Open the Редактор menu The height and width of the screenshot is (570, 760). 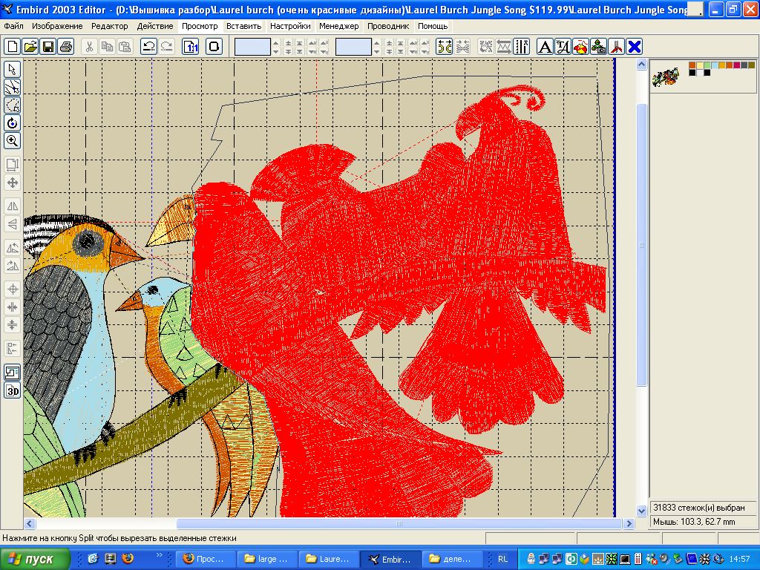109,26
